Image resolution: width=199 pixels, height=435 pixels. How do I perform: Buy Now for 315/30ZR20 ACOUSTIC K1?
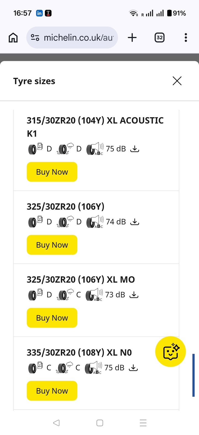52,172
